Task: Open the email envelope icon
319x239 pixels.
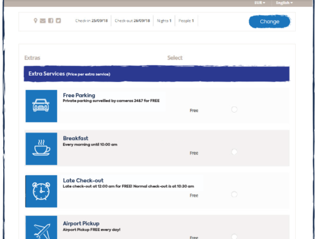Action: tap(43, 21)
